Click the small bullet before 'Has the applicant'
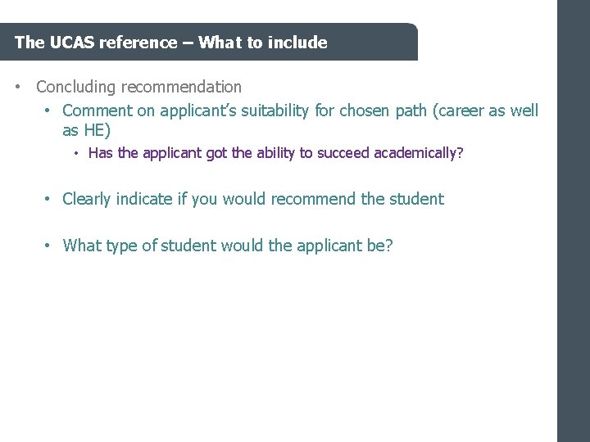 (x=75, y=153)
